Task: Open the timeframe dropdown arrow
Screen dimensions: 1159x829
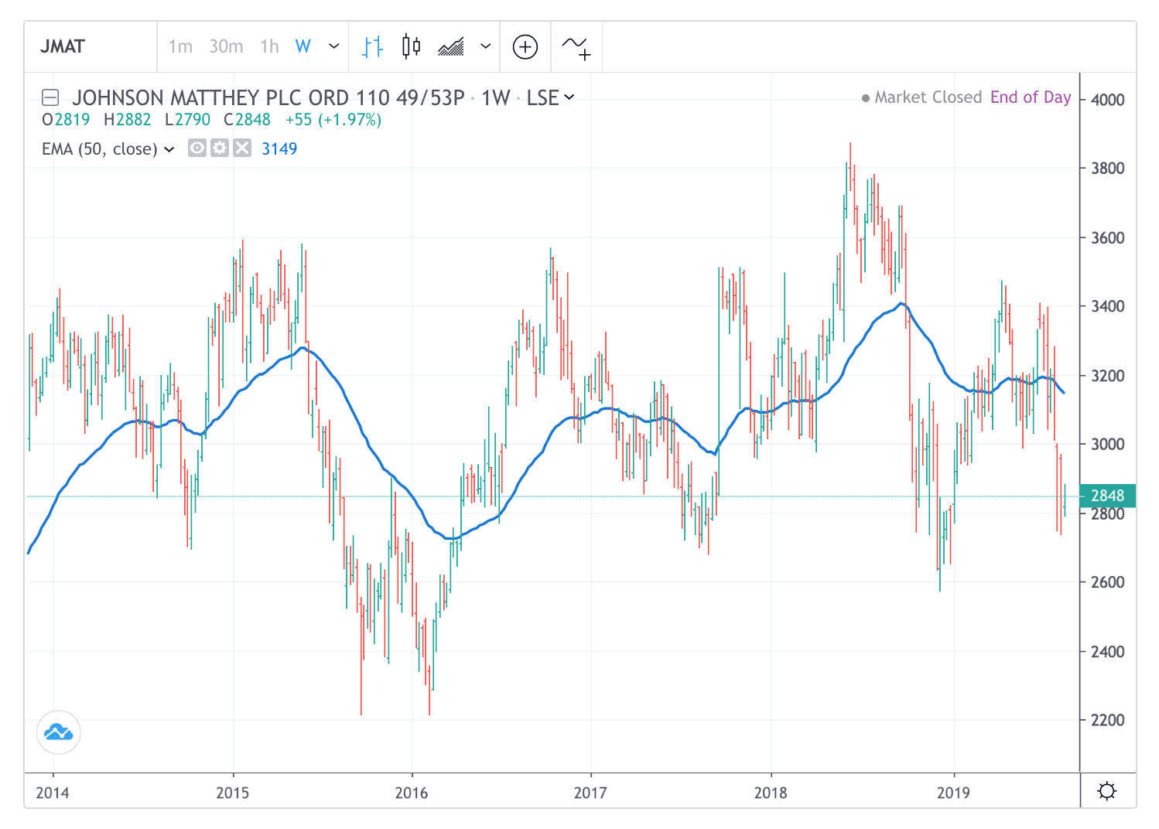Action: pos(334,46)
